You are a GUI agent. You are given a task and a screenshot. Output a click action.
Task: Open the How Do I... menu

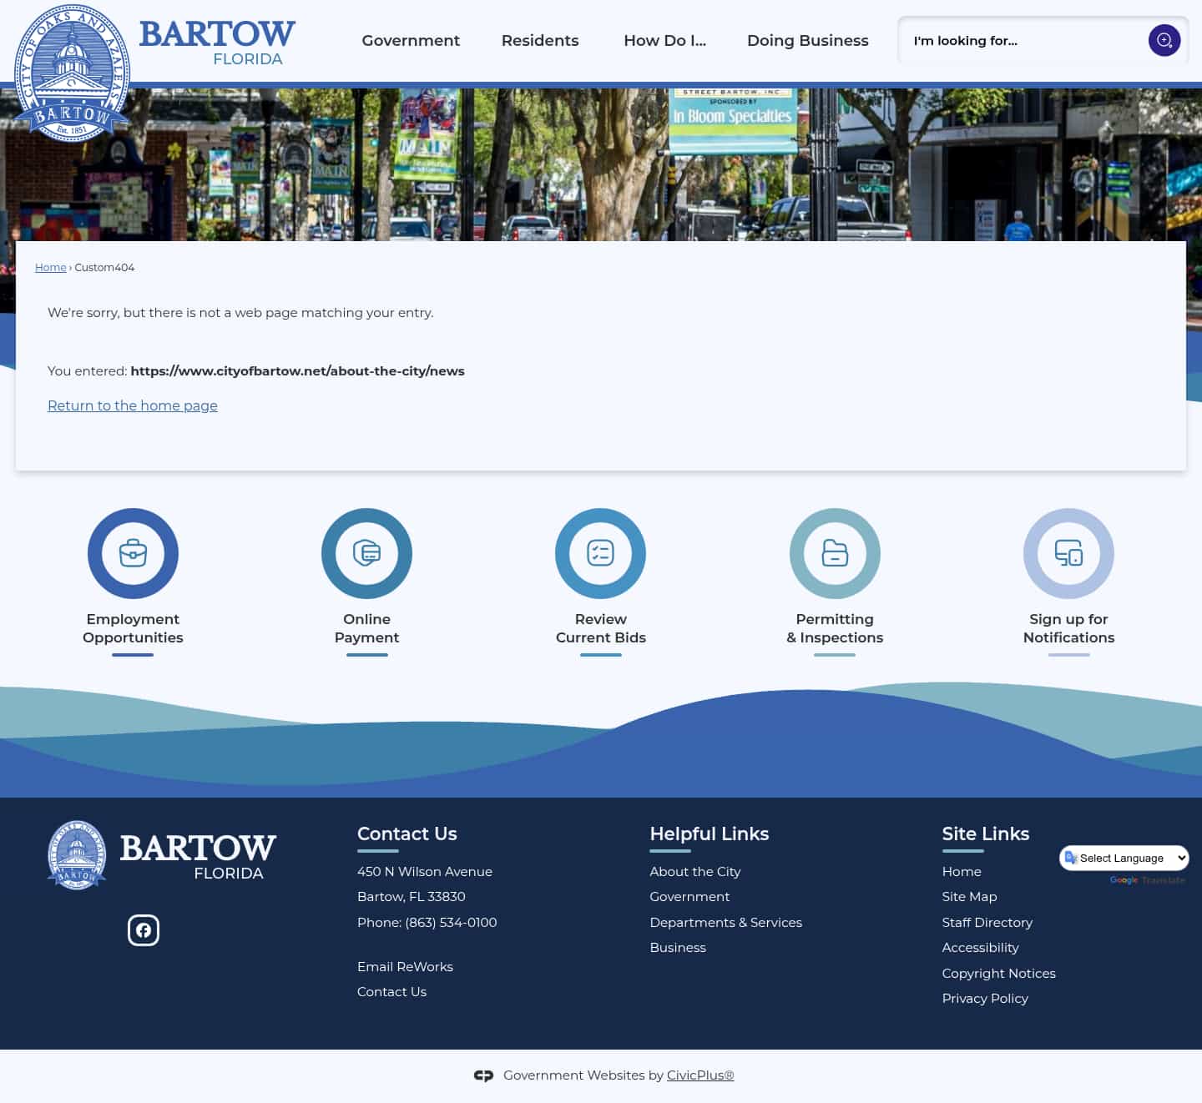tap(664, 40)
